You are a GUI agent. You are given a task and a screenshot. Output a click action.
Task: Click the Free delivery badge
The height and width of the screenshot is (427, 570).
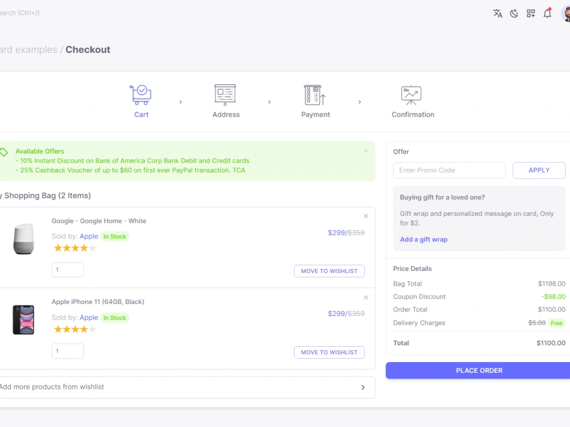(x=556, y=323)
